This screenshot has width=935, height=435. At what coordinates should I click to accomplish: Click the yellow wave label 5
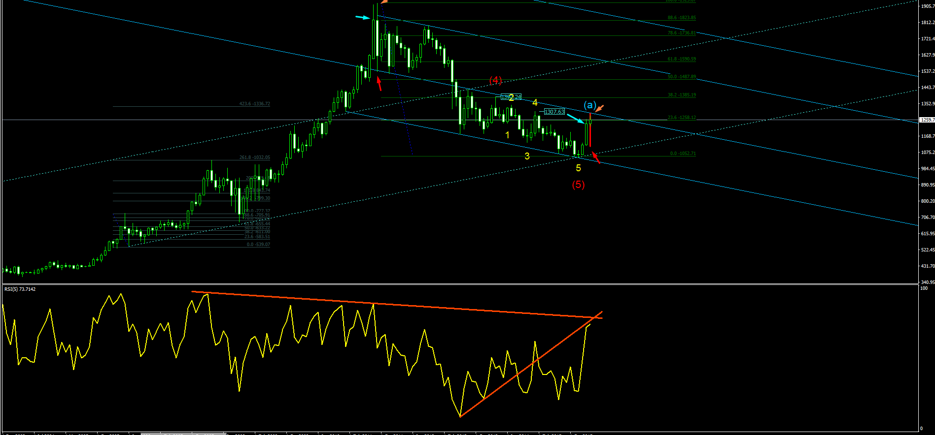point(578,168)
